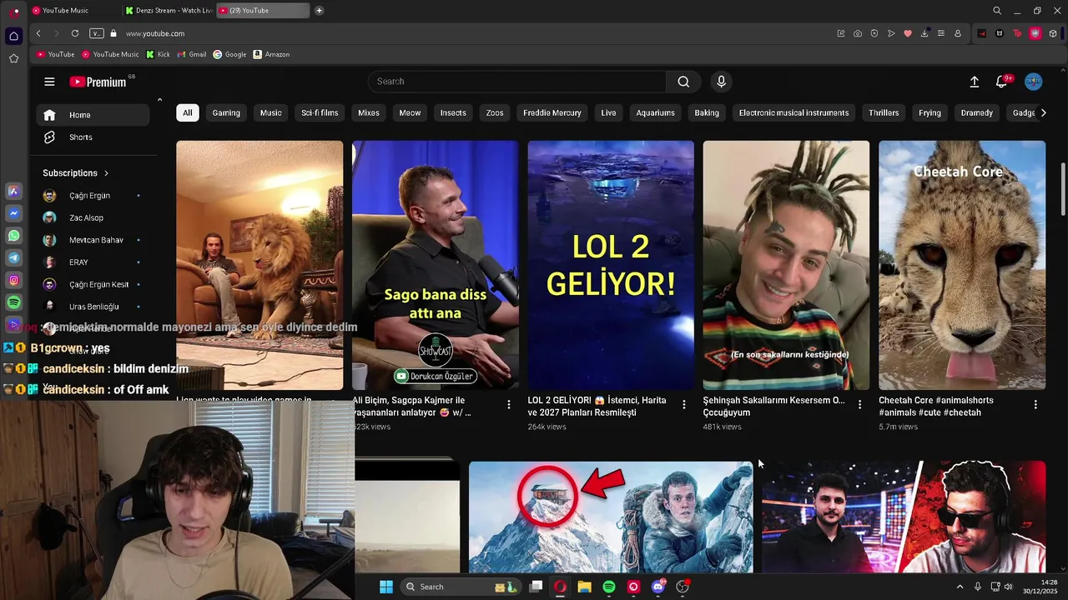
Task: Open Opera sidebar WhatsApp icon
Action: [x=14, y=236]
